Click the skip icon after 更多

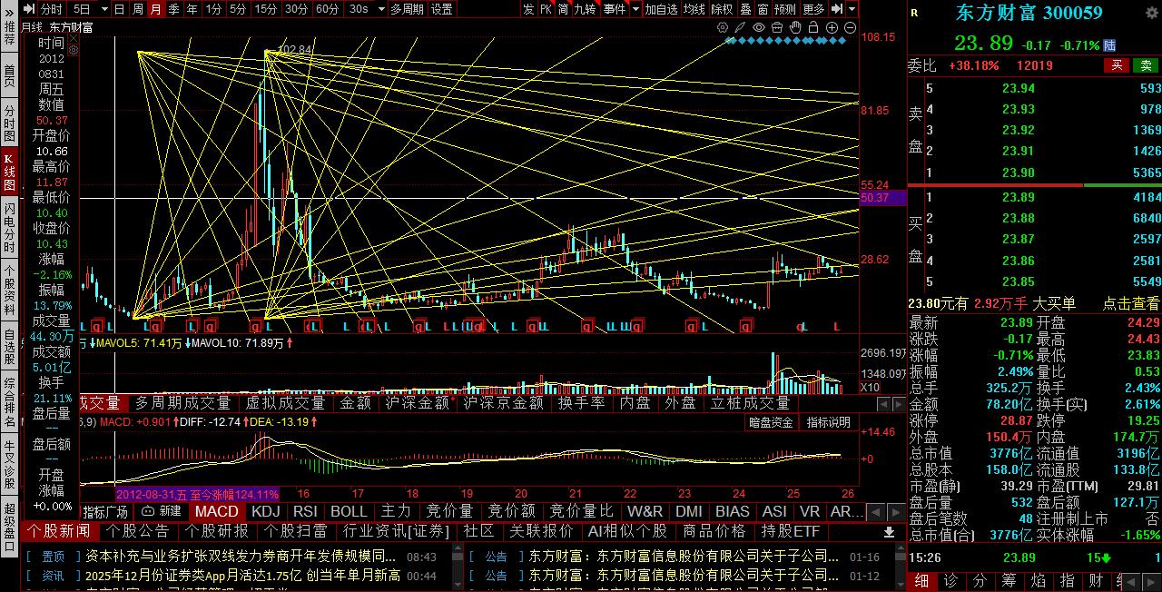coord(837,9)
